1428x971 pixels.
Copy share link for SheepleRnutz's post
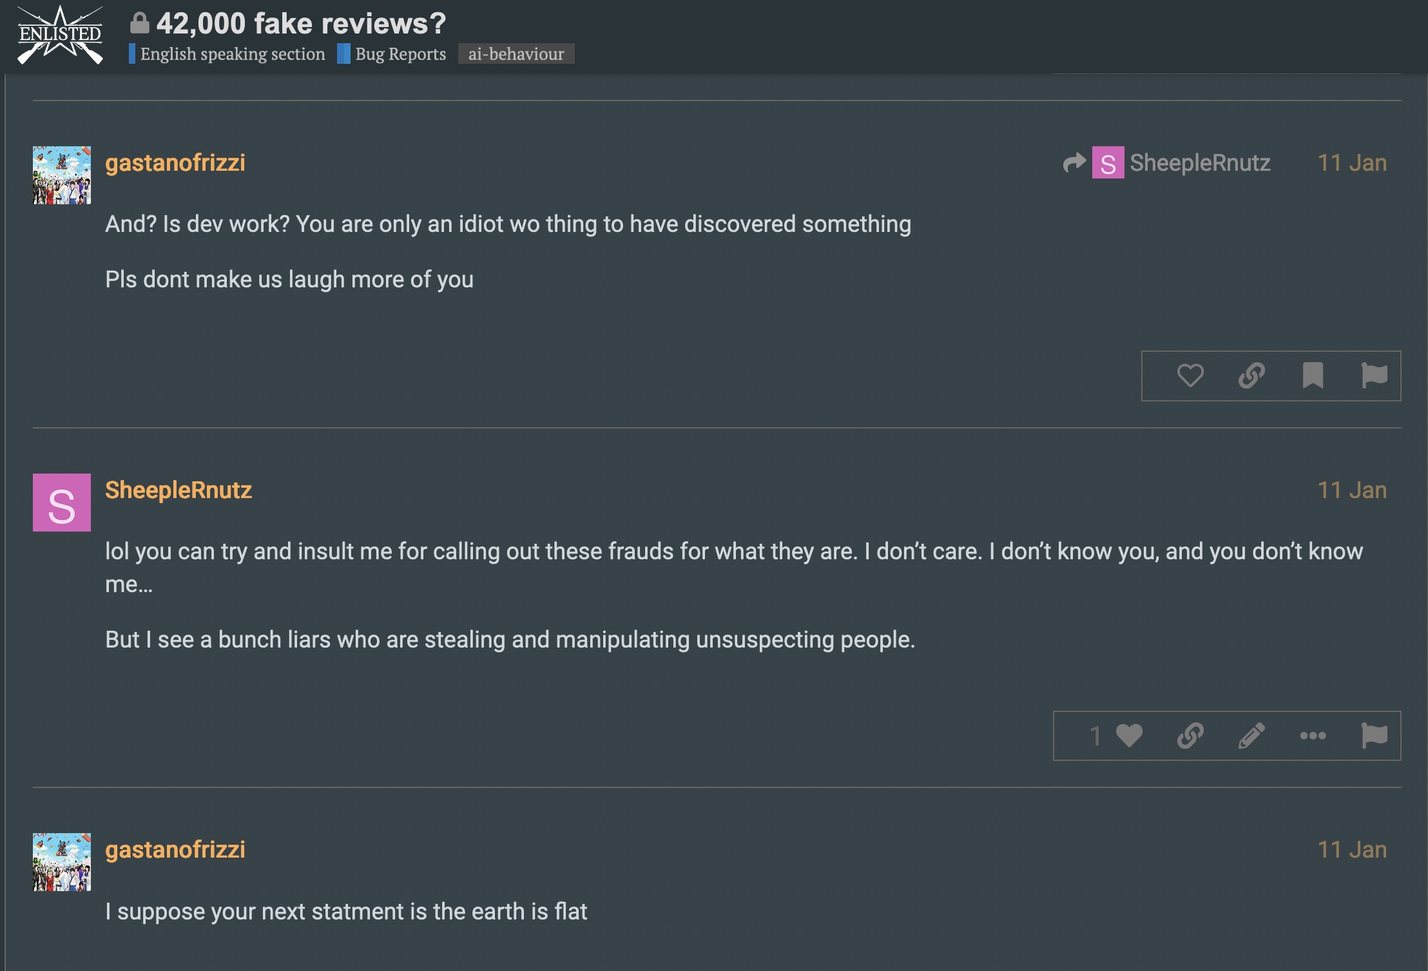[x=1190, y=735]
